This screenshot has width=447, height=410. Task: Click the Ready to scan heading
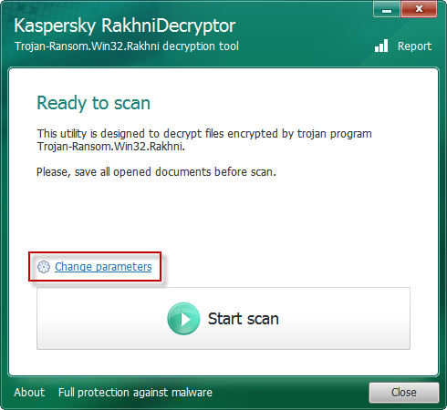[x=94, y=103]
